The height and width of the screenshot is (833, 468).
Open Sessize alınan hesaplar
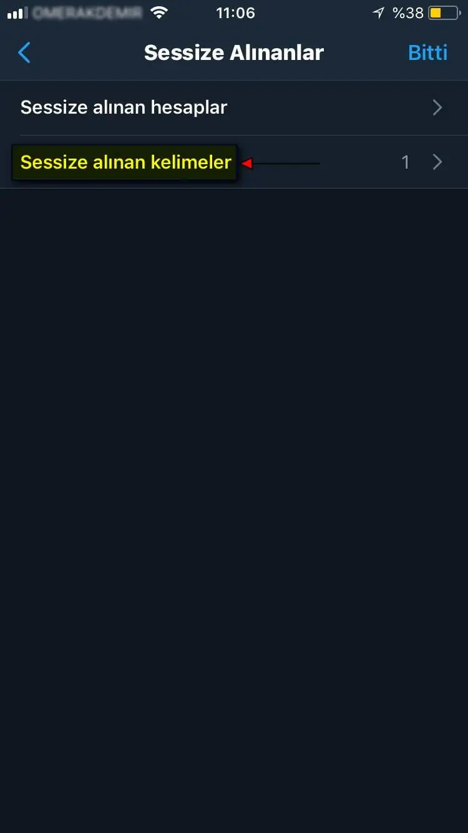234,107
